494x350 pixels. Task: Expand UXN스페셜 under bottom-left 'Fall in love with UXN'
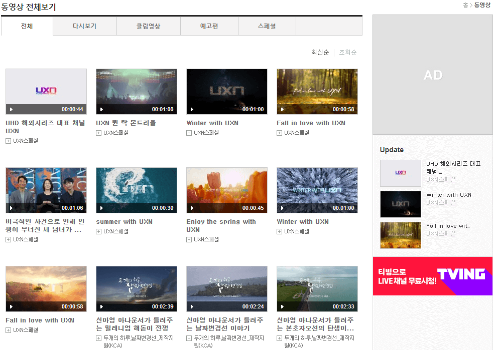pyautogui.click(x=8, y=330)
